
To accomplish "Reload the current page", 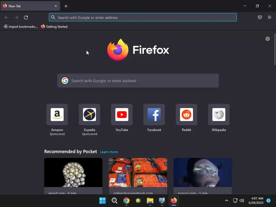I will click(26, 18).
